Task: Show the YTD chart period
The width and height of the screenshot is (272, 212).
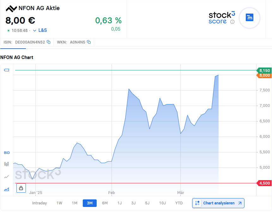Action: (179, 203)
